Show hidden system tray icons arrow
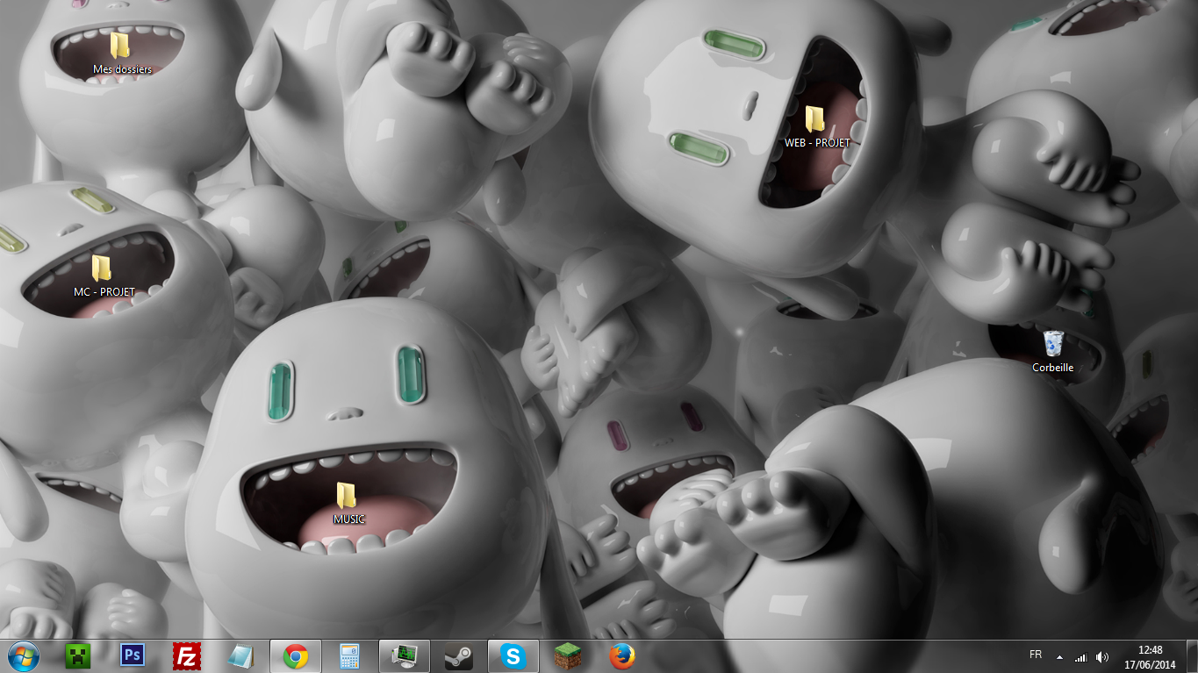Image resolution: width=1198 pixels, height=673 pixels. 1059,656
